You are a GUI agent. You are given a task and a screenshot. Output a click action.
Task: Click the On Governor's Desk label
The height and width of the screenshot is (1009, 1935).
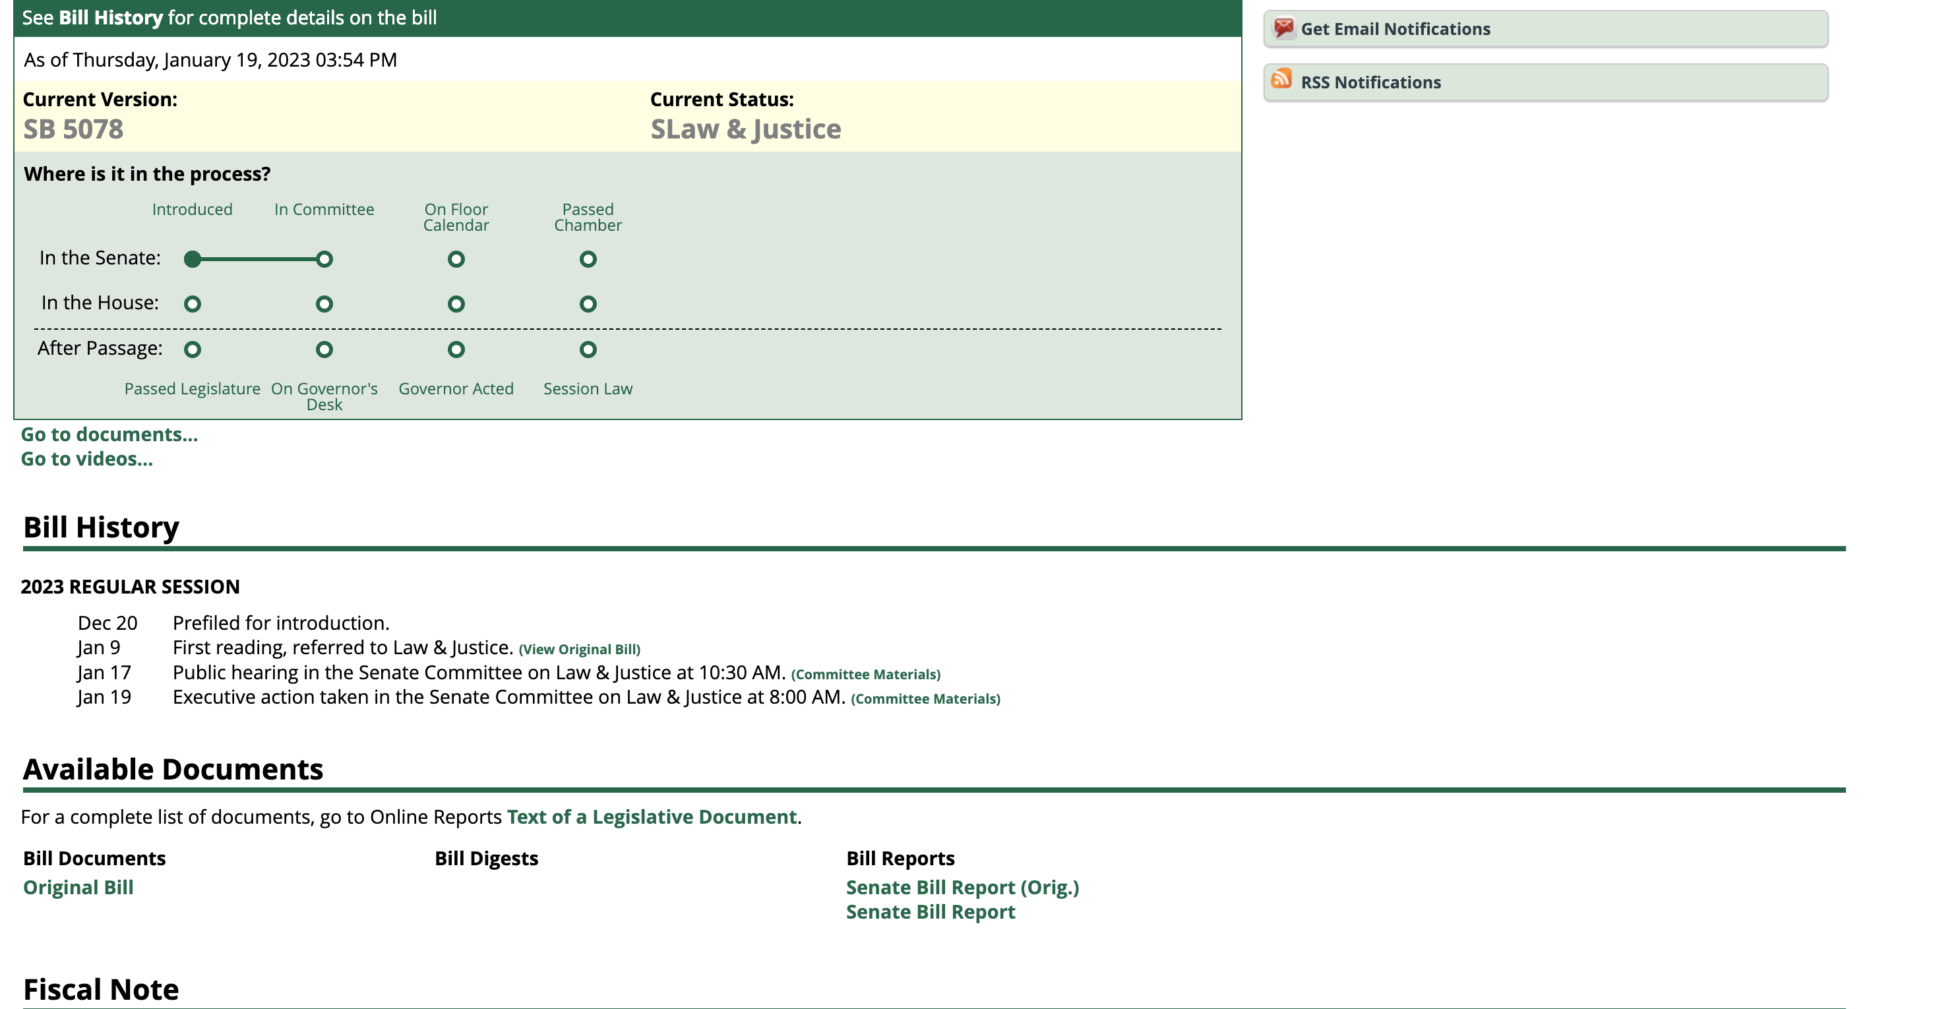(x=324, y=397)
